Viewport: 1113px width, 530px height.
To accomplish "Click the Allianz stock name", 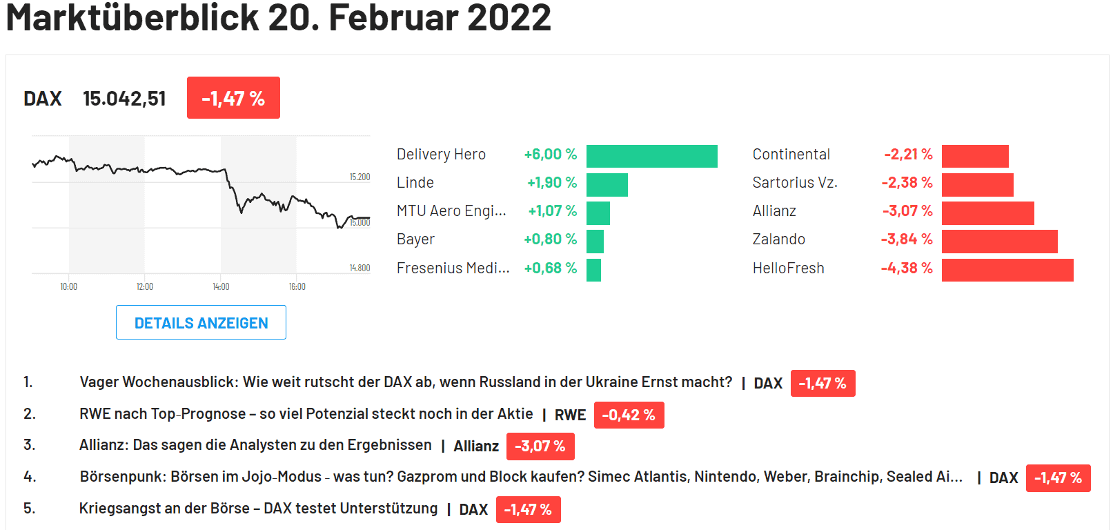I will (x=774, y=210).
